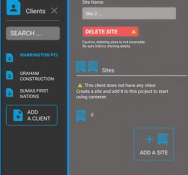Click the second building icon beside Sites
This screenshot has height=175, width=188.
pyautogui.click(x=93, y=66)
